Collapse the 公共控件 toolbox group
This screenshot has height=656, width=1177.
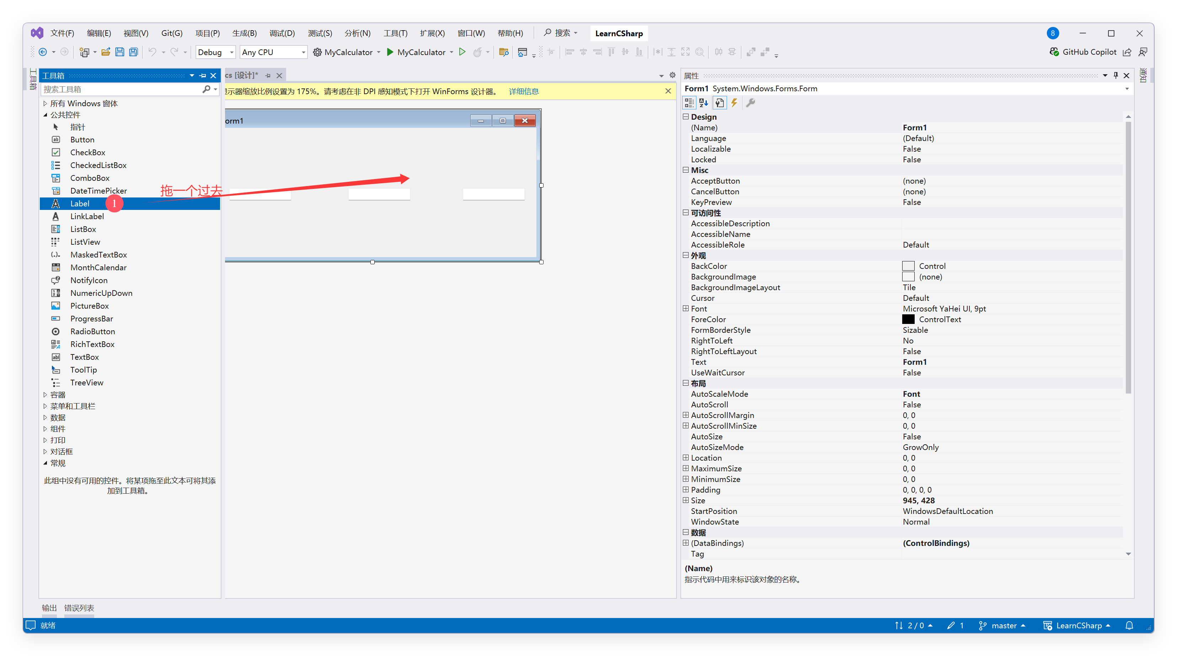pos(45,115)
